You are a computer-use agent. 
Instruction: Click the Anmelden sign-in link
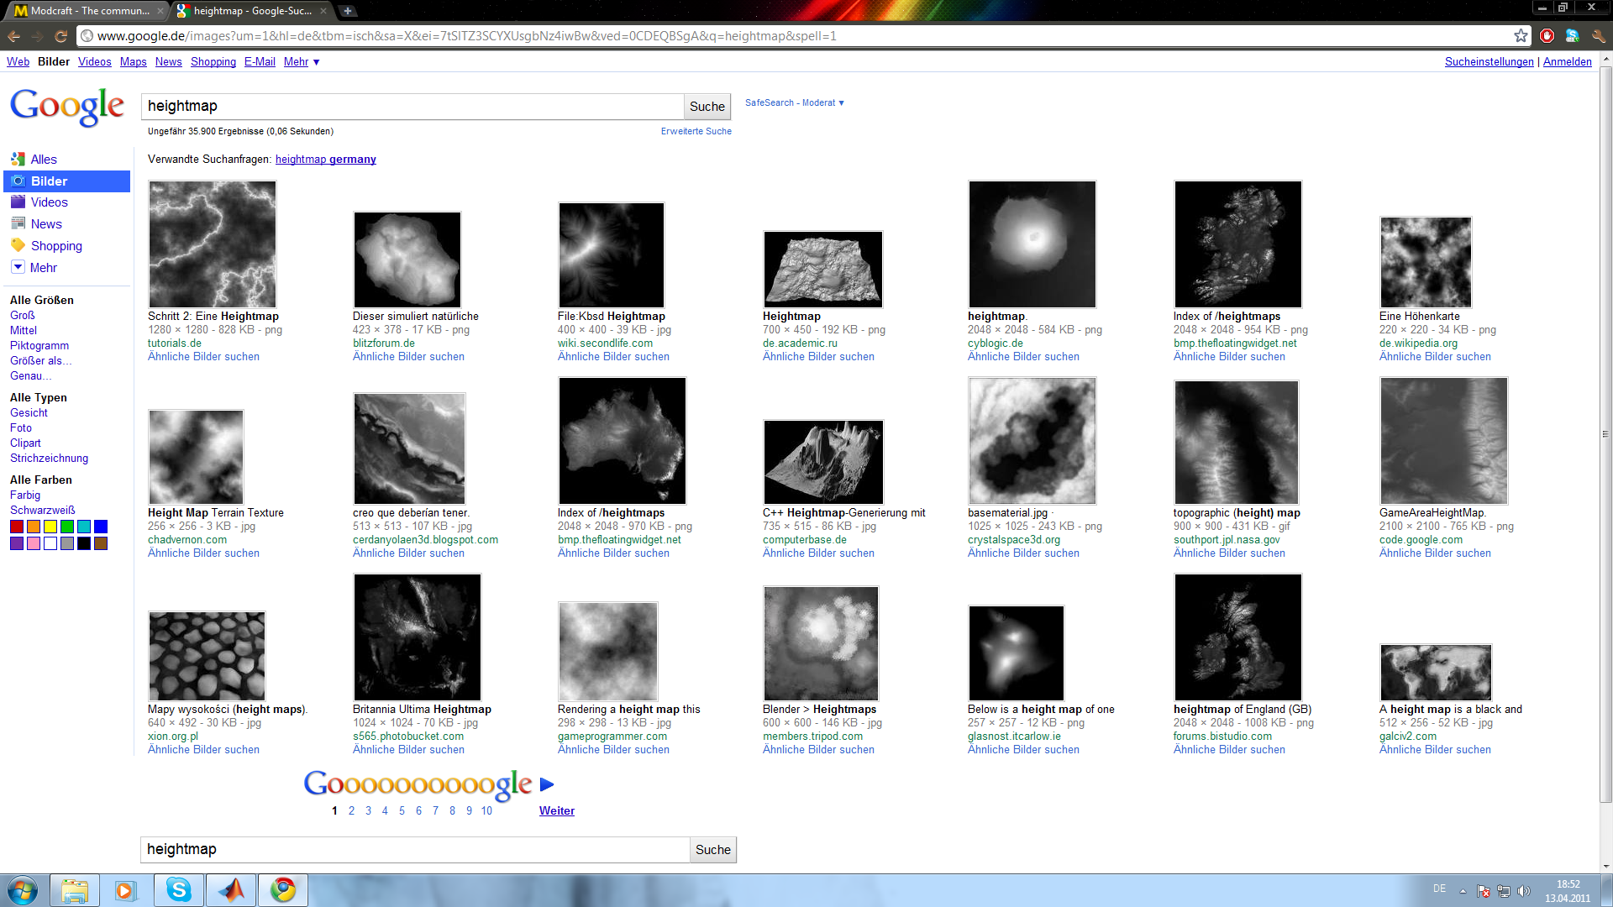(x=1567, y=61)
